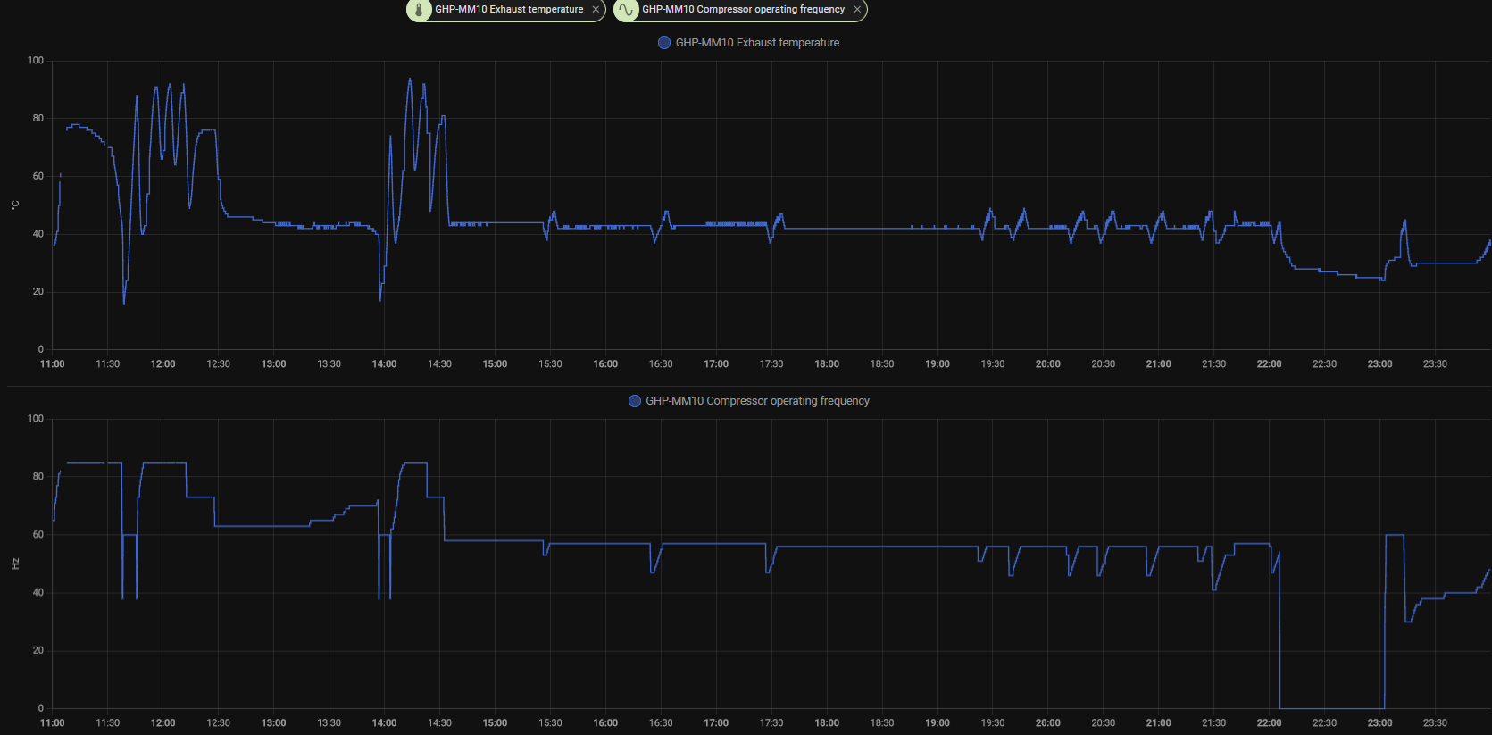Screen dimensions: 1492x735
Task: Click the 80 label on the frequency y-axis
Action: point(38,477)
